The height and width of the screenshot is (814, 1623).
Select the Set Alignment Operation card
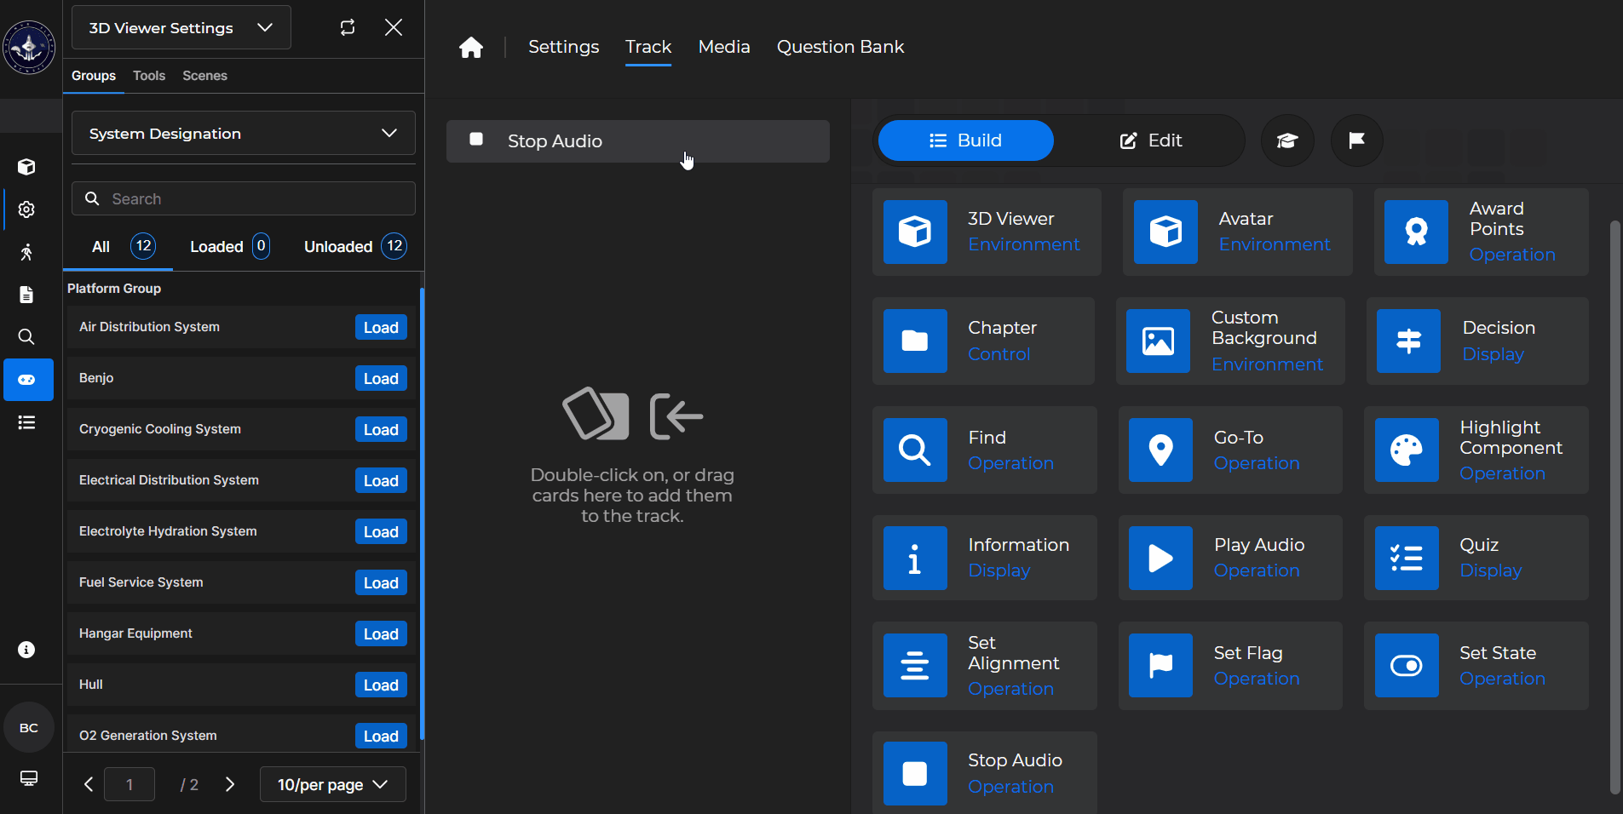985,666
